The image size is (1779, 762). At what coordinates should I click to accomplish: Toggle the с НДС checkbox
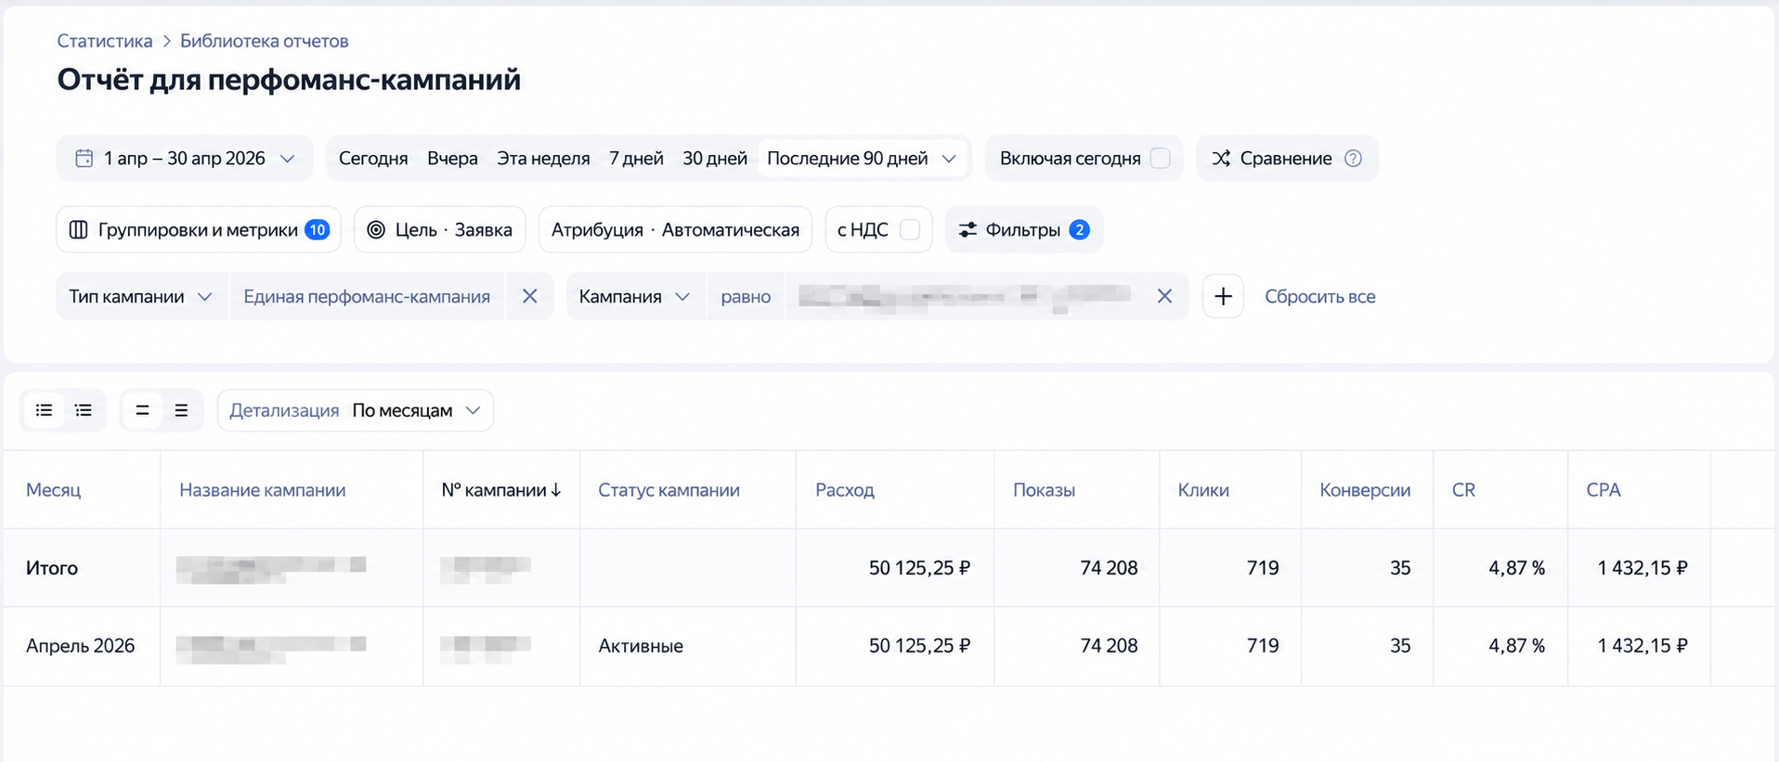(910, 229)
